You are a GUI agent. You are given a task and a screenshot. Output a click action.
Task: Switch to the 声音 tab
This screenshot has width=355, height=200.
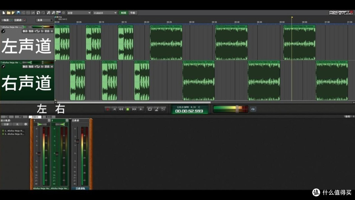click(x=21, y=117)
